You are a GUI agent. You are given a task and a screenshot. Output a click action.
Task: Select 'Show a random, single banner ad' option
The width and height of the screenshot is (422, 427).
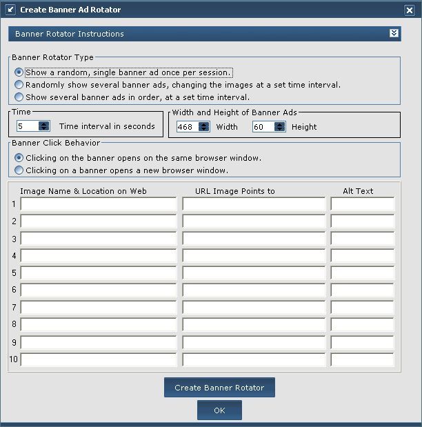click(x=19, y=72)
